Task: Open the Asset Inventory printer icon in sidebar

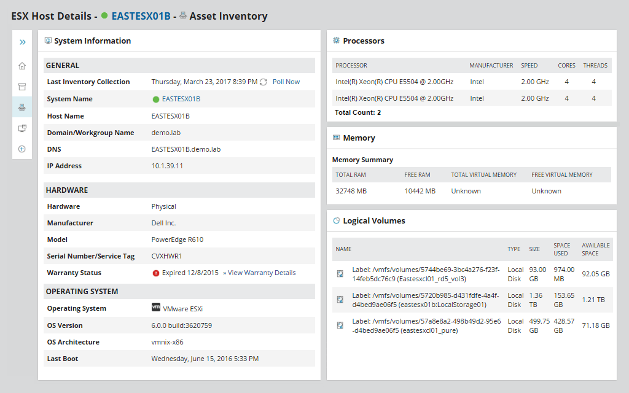Action: pyautogui.click(x=22, y=107)
